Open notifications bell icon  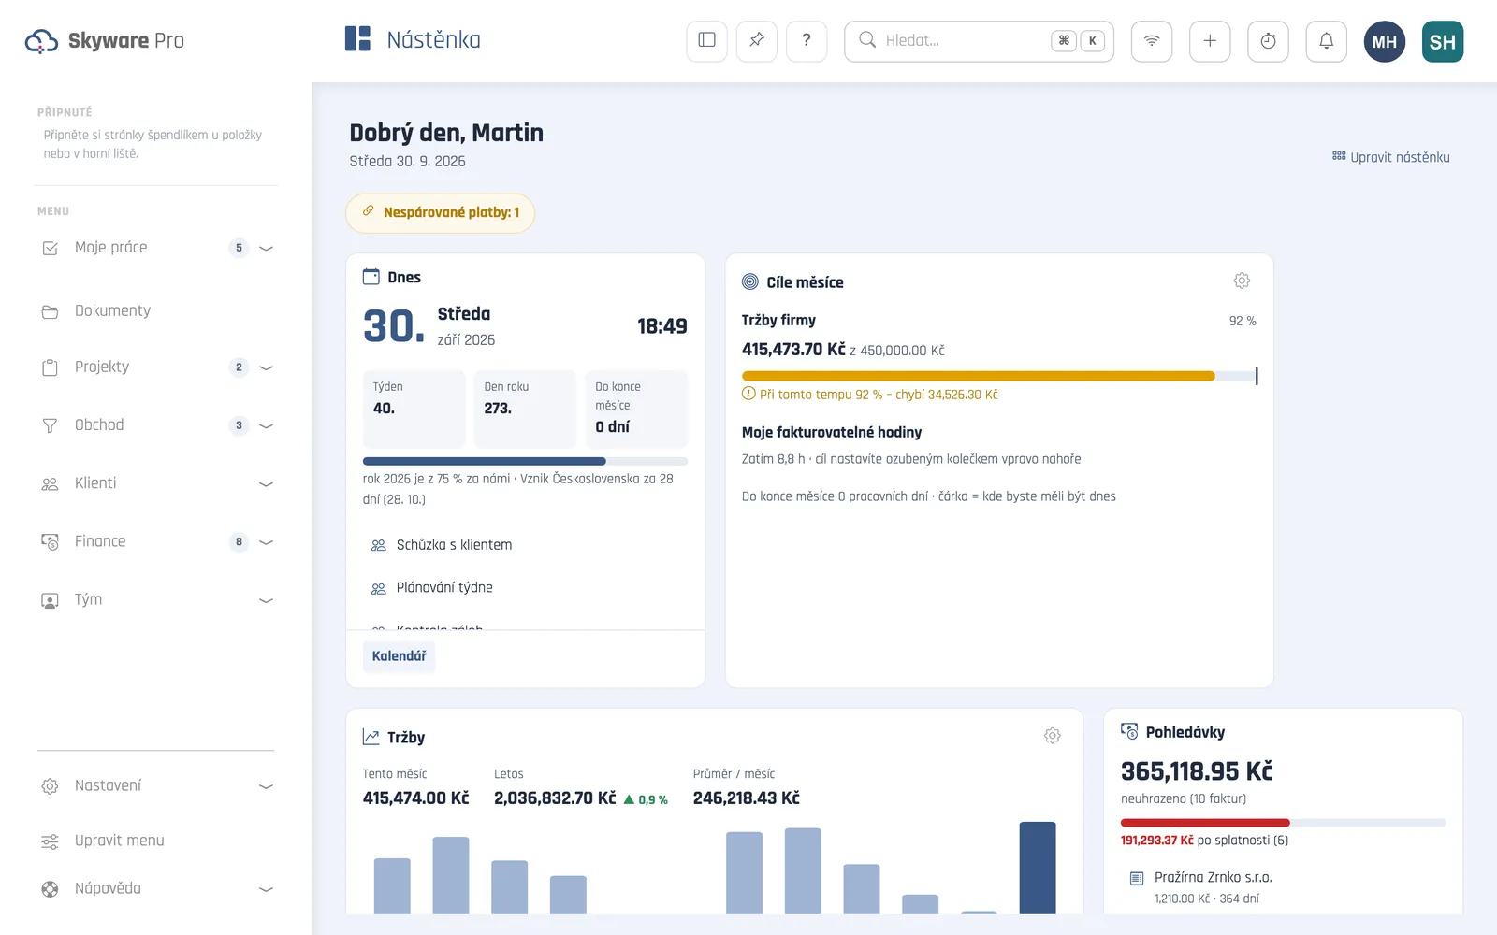point(1326,41)
